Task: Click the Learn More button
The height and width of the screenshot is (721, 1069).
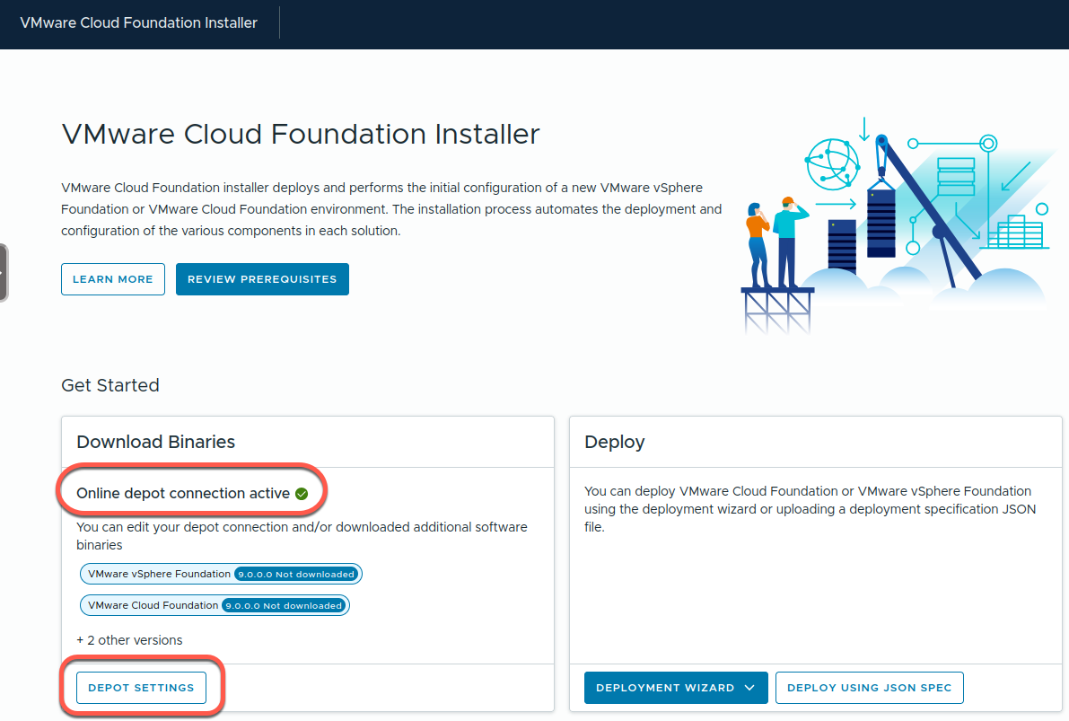Action: point(113,279)
